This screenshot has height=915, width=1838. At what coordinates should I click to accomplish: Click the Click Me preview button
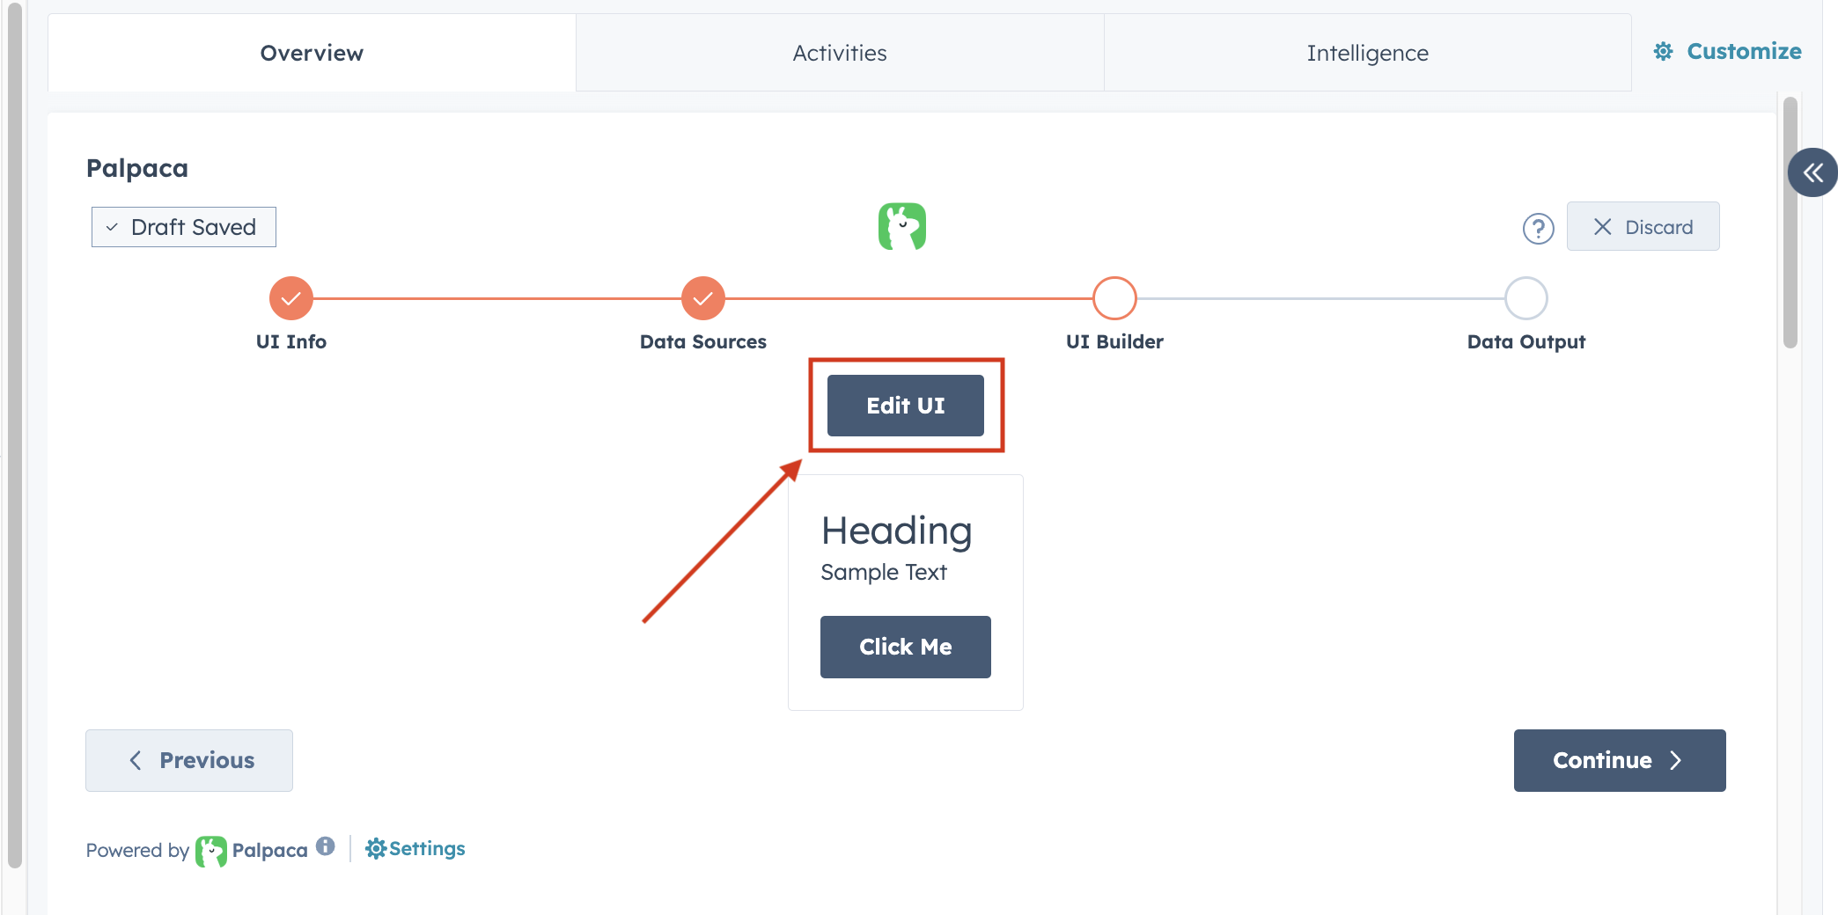point(905,647)
